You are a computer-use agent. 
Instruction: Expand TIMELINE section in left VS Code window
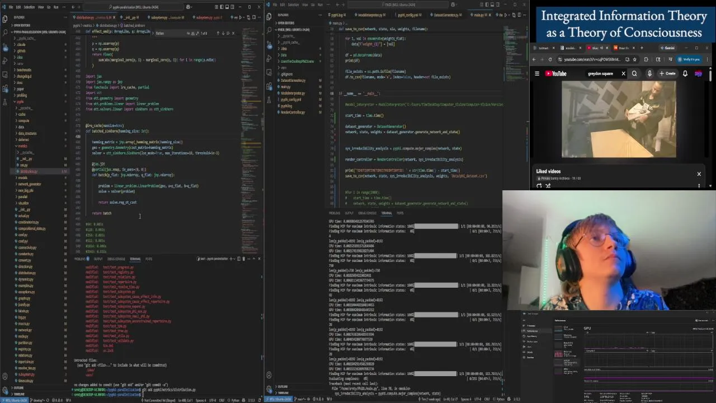[19, 394]
